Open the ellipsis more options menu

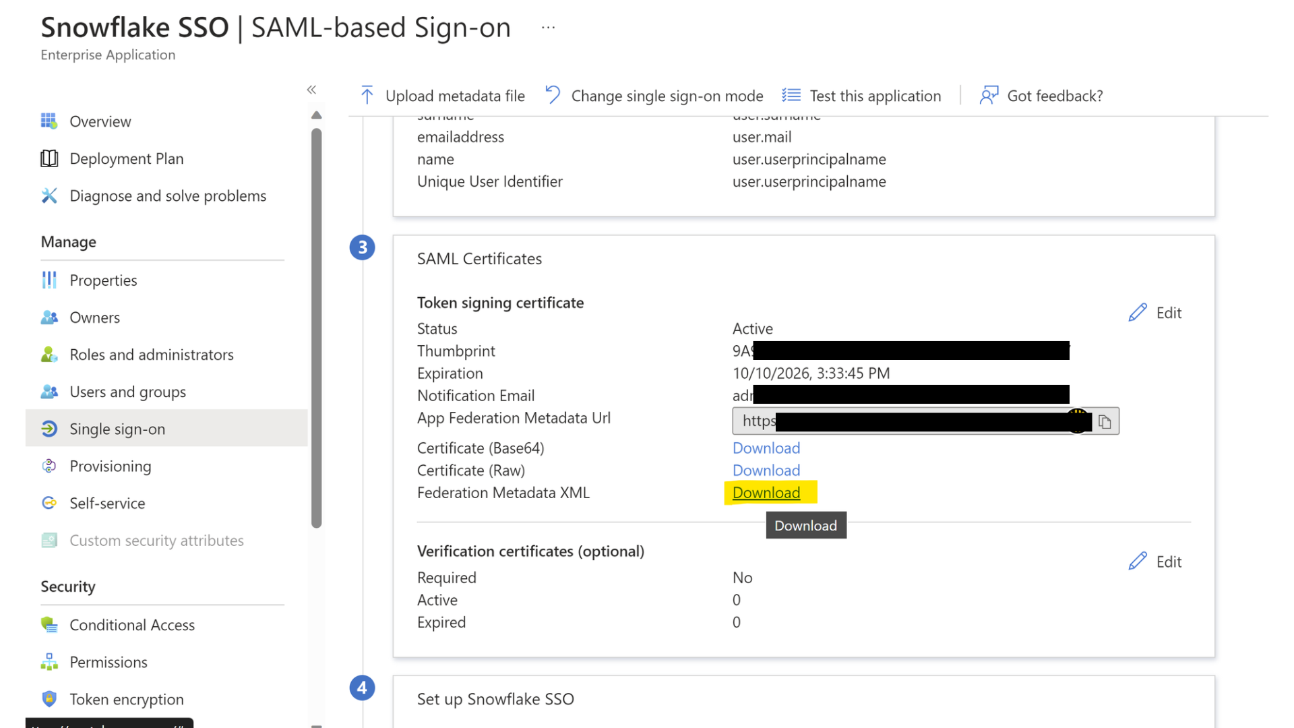point(549,28)
